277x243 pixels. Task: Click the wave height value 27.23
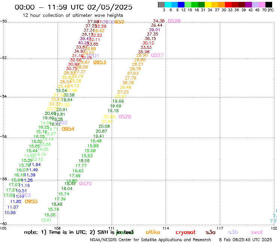click(x=123, y=92)
